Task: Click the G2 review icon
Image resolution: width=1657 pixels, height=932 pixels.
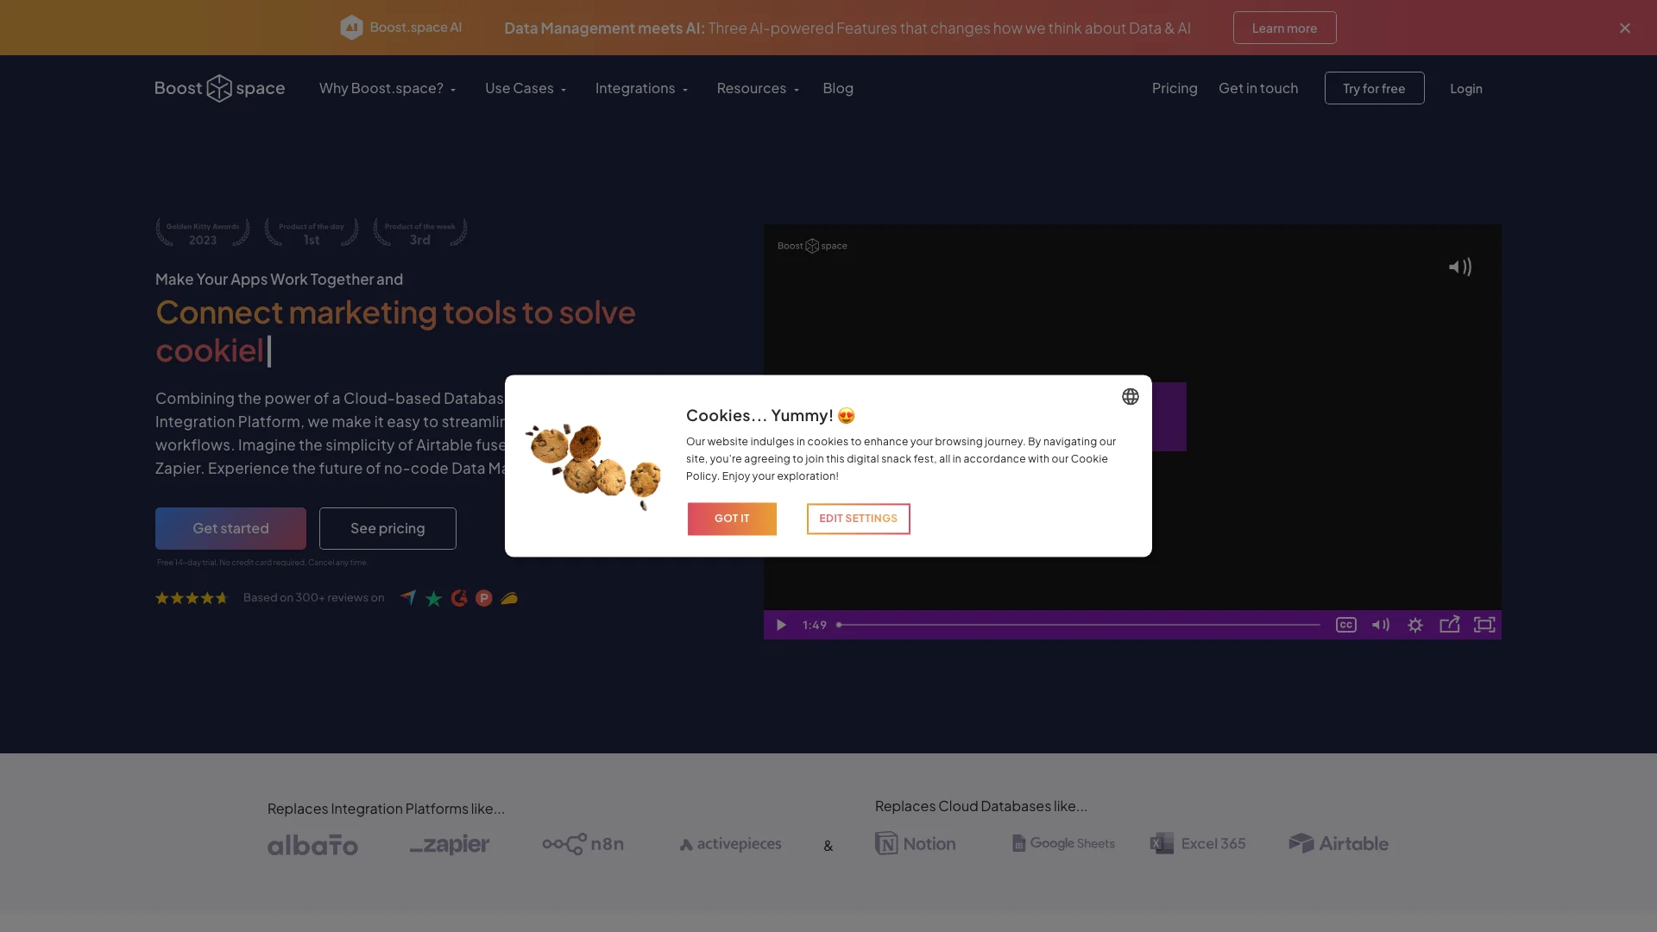Action: pos(459,598)
